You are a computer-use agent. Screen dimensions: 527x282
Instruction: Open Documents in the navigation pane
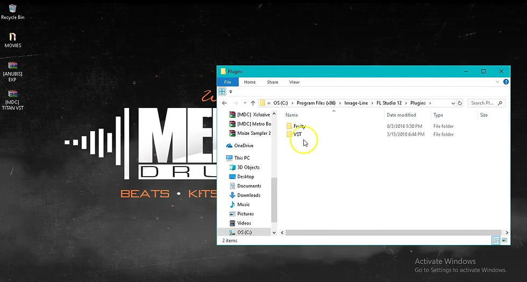coord(245,186)
